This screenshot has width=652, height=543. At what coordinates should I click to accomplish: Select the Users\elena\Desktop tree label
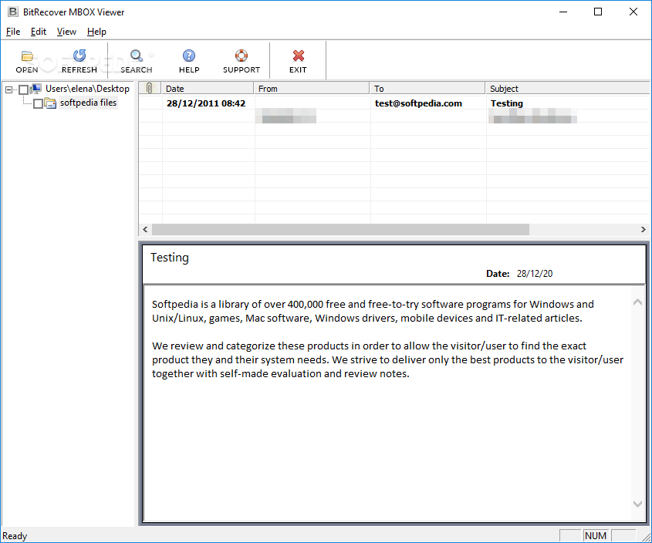(x=87, y=89)
